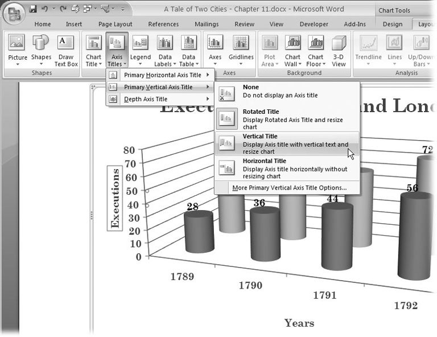Insert a Picture into the chart
437x337 pixels.
(x=17, y=50)
